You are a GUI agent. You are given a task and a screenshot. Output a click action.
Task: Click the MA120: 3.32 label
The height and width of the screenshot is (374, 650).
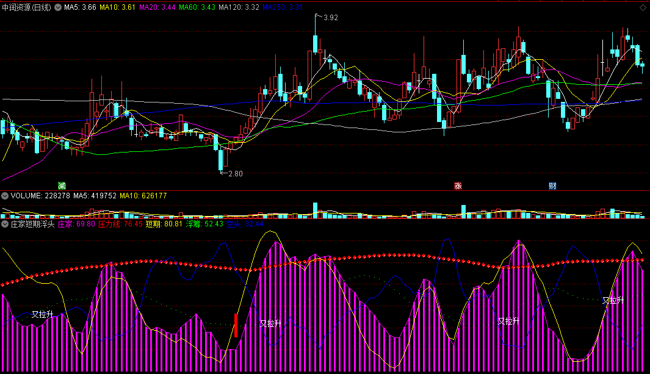239,7
